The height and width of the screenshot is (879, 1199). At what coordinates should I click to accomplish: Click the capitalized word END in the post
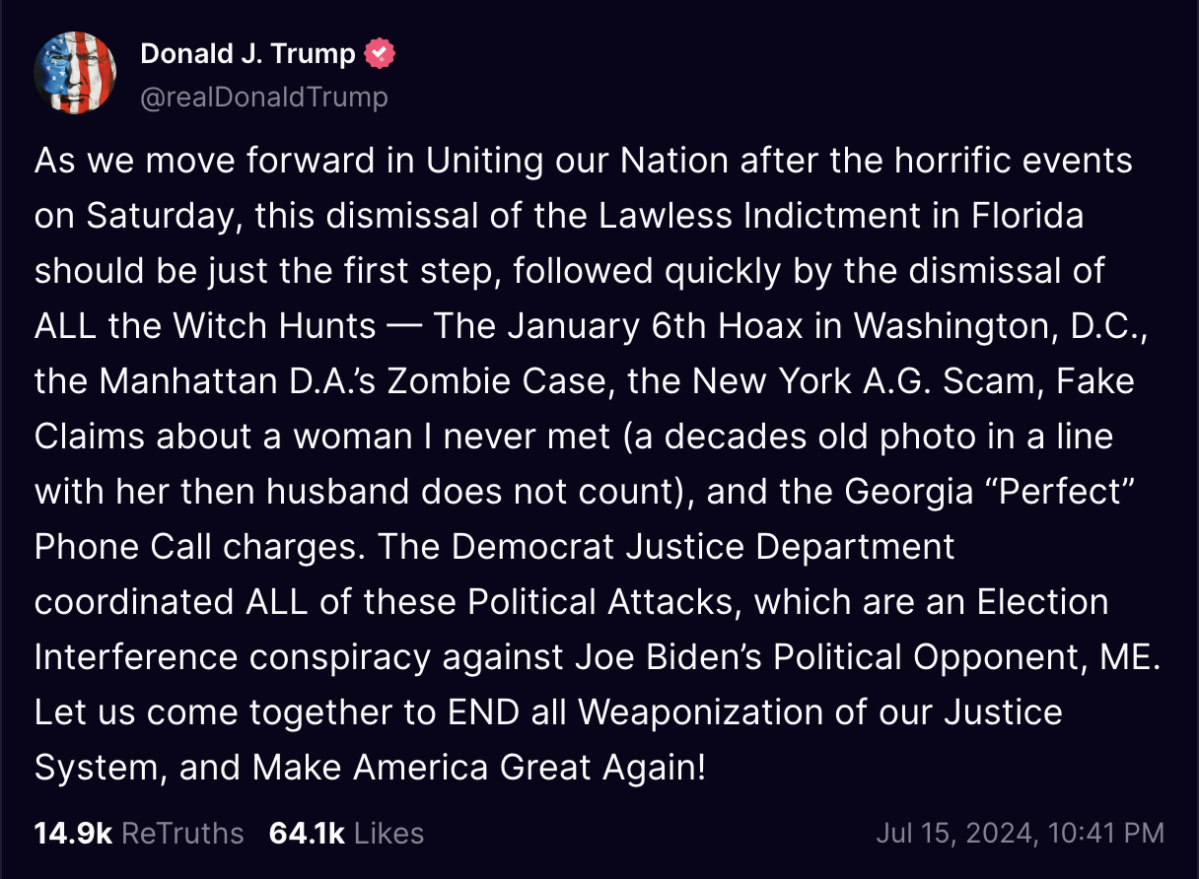point(483,712)
